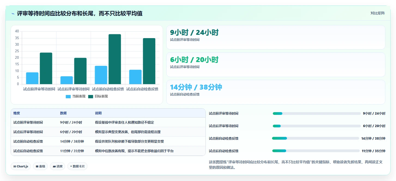
Task: Click the Chart.js tag chip
Action: click(21, 166)
